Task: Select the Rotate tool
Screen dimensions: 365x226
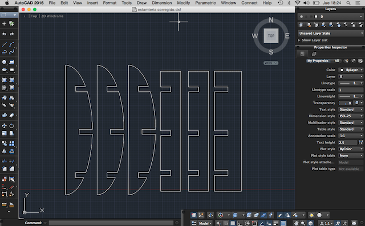Action: [x=11, y=126]
